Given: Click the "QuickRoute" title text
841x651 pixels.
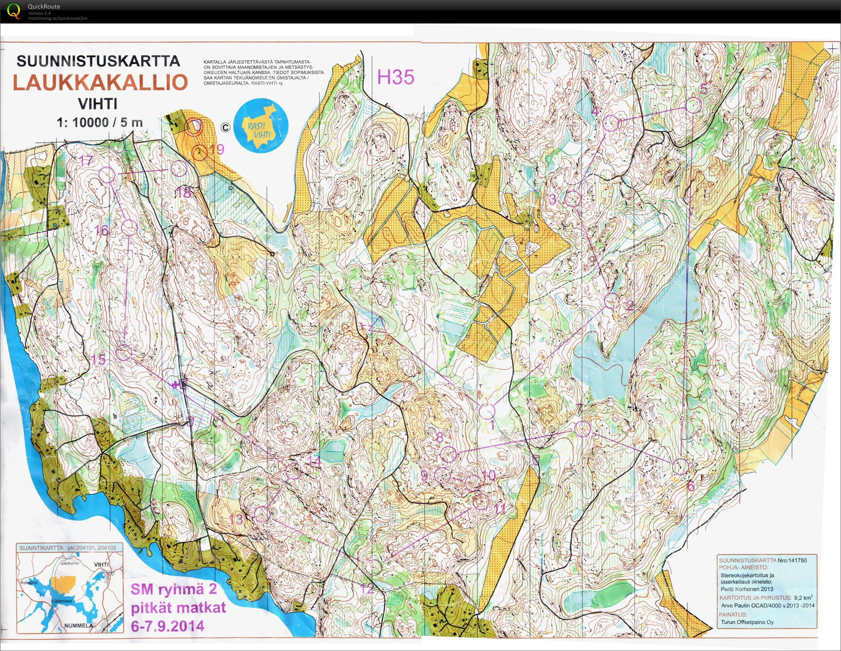Looking at the screenshot, I should tap(44, 6).
